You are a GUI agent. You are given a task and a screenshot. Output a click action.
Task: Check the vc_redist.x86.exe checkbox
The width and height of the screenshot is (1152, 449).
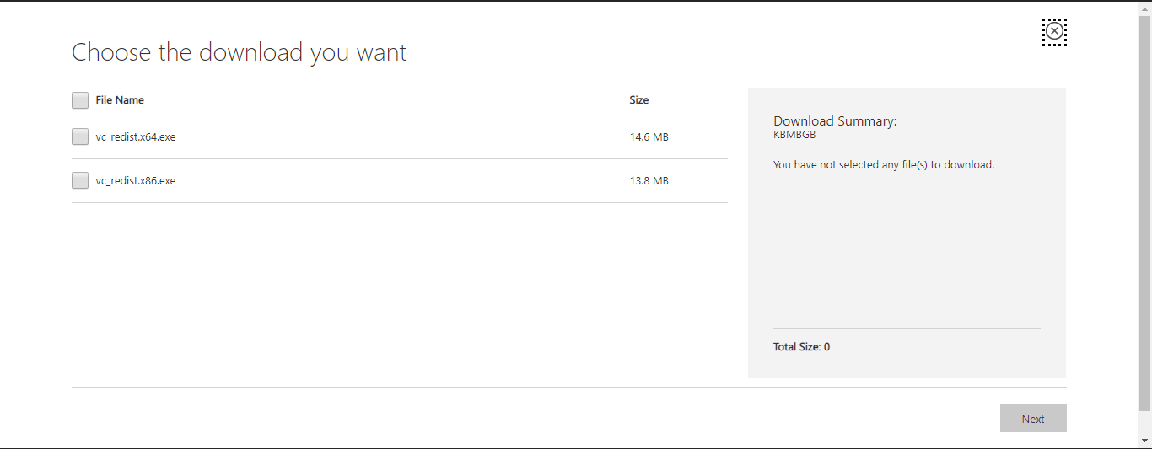click(80, 180)
